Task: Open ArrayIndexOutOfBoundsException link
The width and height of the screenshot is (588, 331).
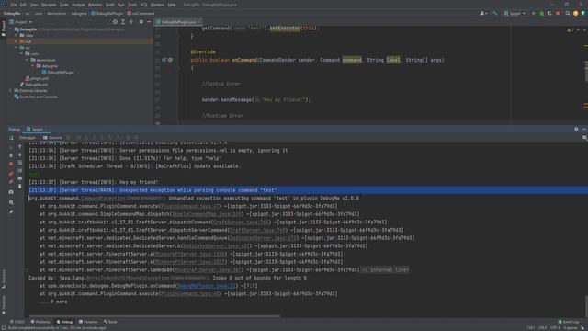Action: coord(128,278)
